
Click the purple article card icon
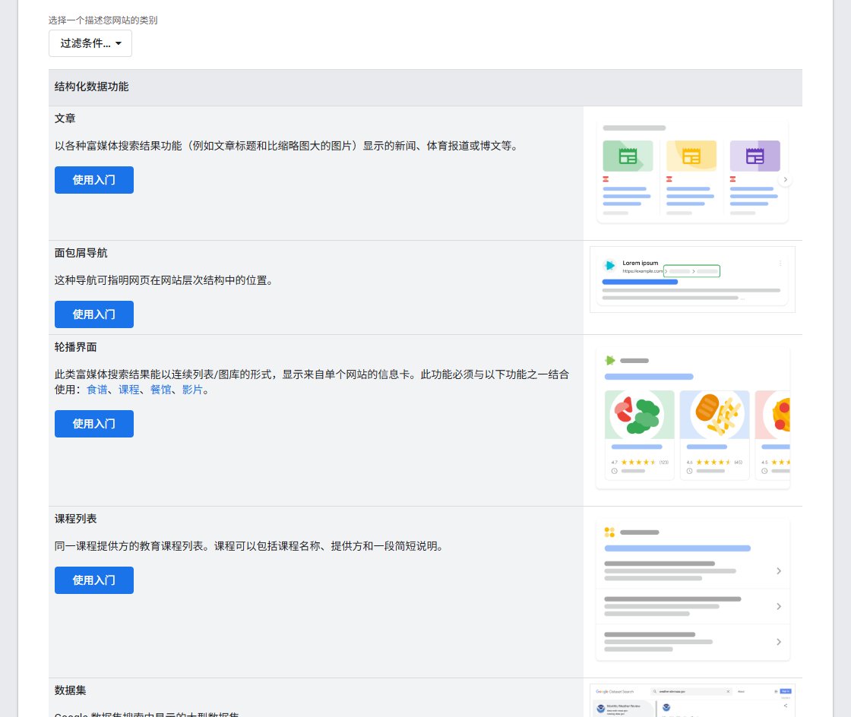[755, 156]
